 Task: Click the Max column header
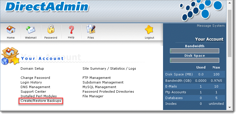tap(216, 67)
